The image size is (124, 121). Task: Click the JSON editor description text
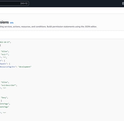[49, 26]
